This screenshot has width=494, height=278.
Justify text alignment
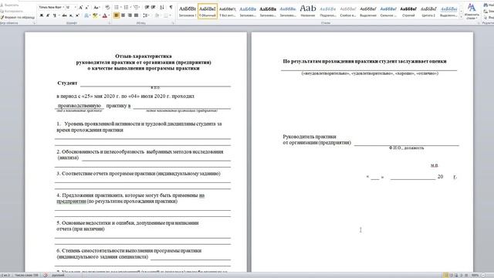pyautogui.click(x=136, y=15)
